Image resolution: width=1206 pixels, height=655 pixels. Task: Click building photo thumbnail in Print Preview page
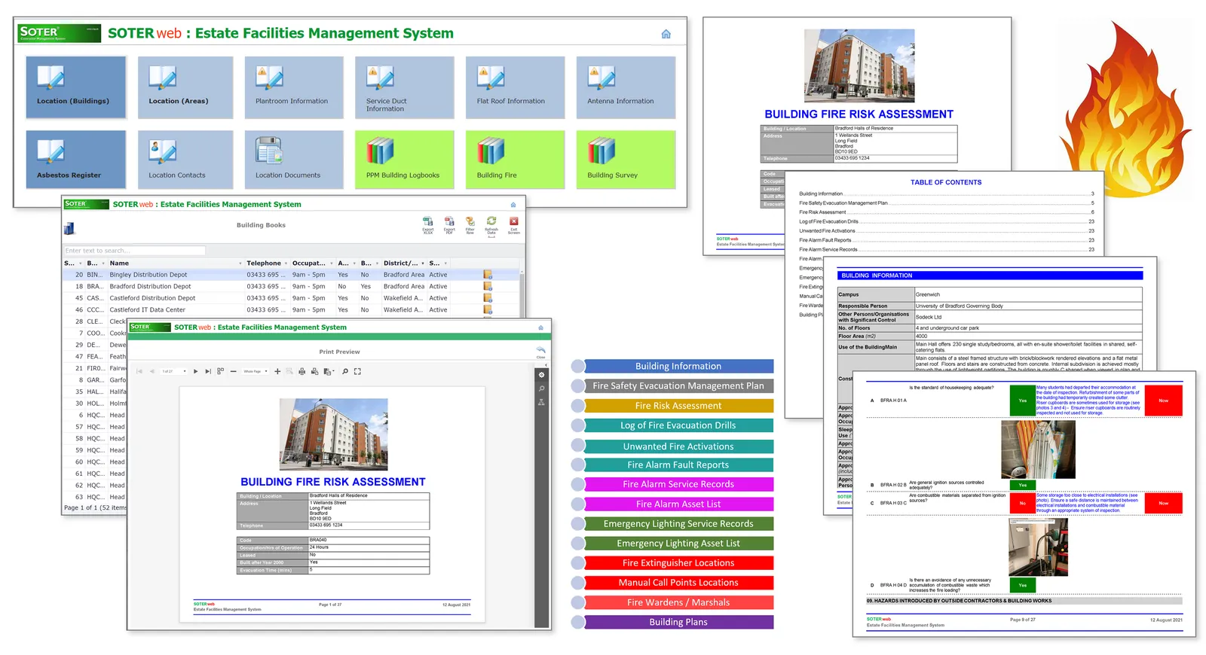(333, 435)
